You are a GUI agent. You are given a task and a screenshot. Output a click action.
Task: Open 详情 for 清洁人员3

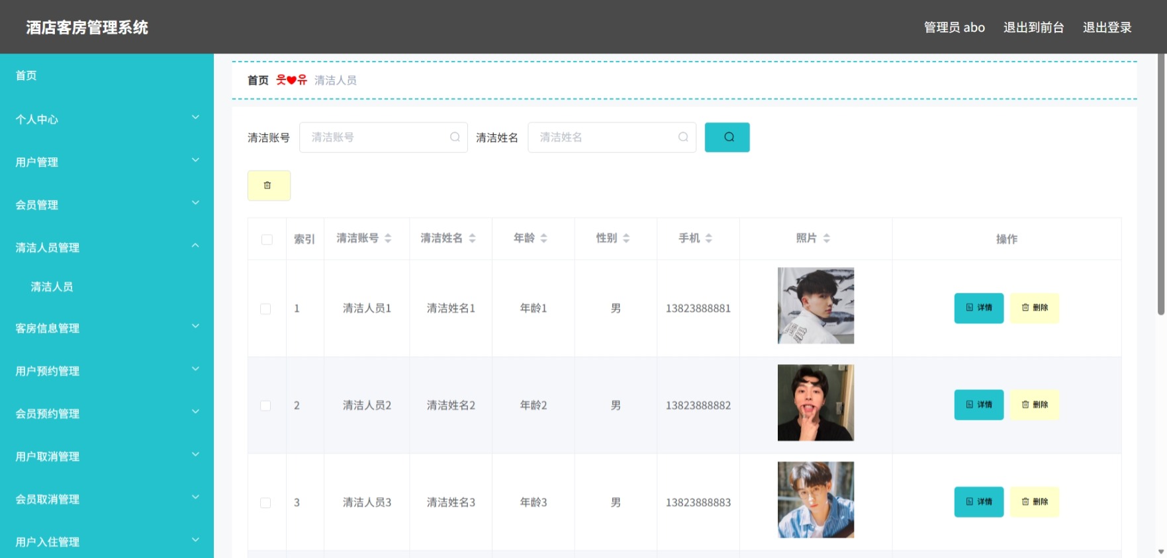point(979,502)
